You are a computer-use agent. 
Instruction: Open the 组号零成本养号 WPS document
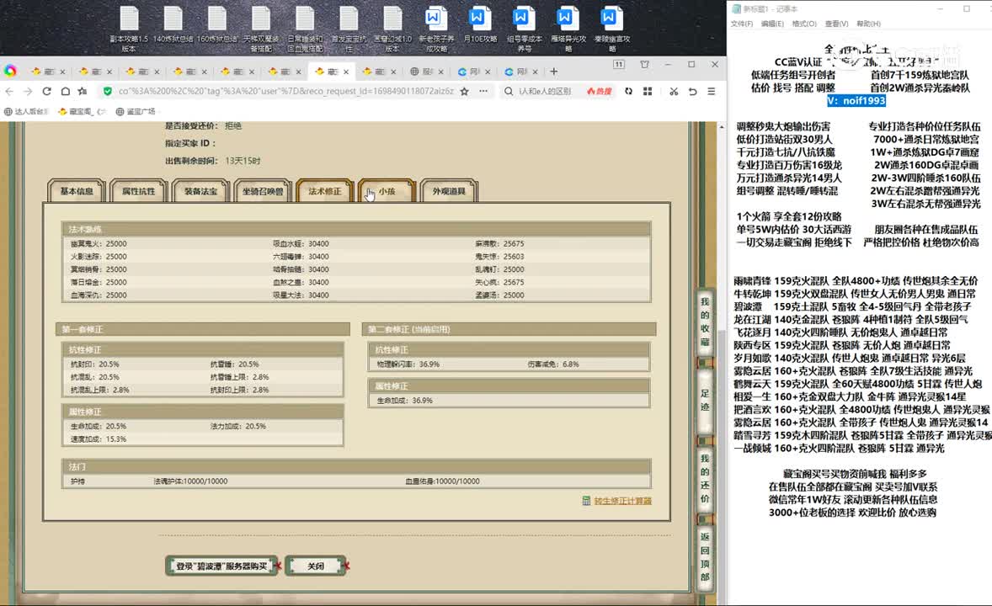click(524, 29)
